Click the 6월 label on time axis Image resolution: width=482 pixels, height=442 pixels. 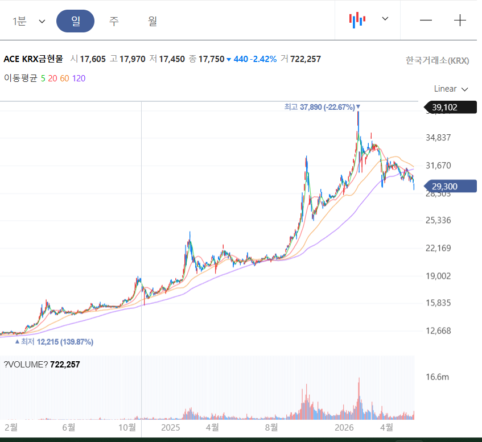click(x=68, y=427)
